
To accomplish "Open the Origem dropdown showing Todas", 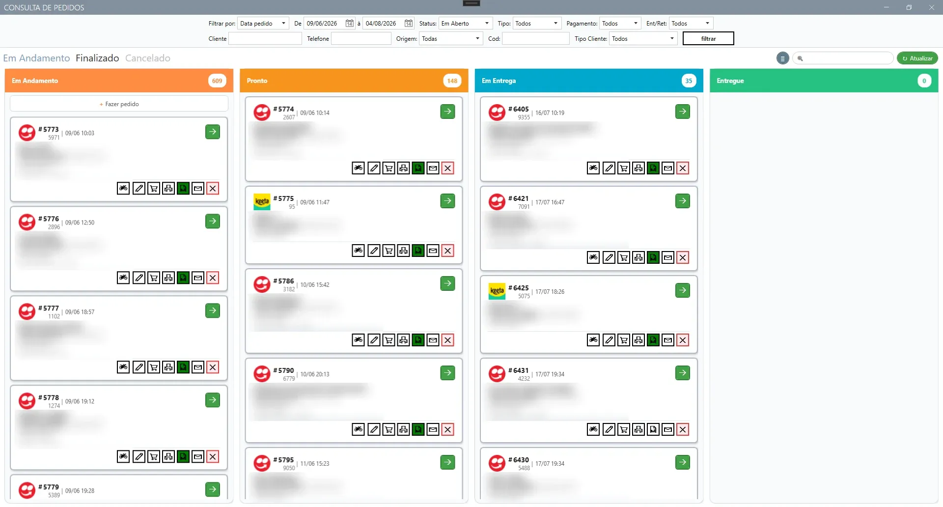I will pos(451,39).
